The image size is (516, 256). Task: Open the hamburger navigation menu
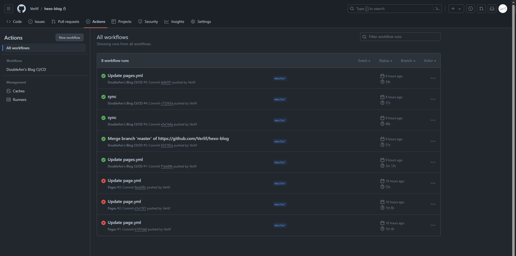pyautogui.click(x=9, y=9)
